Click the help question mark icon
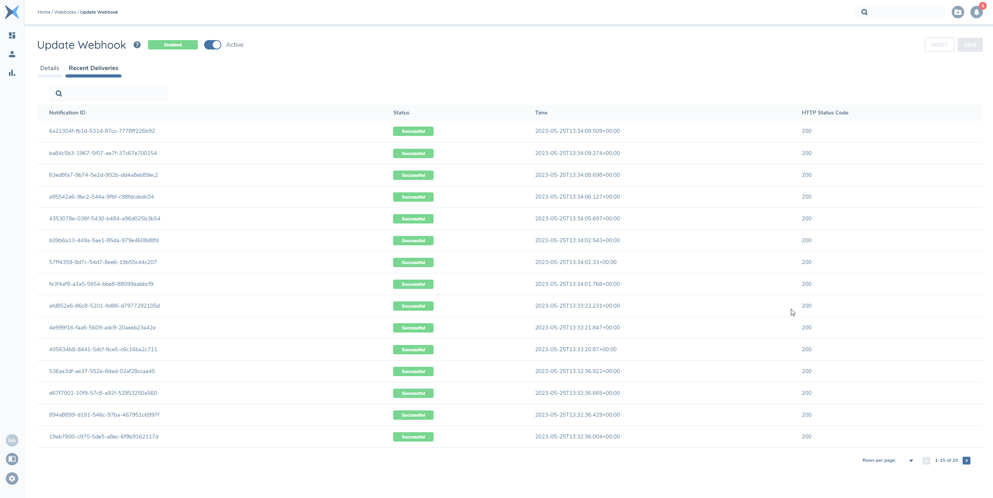 tap(137, 45)
